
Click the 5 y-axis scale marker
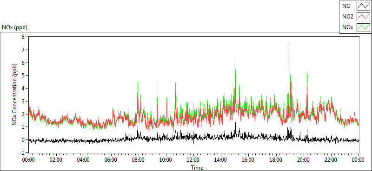(x=23, y=76)
